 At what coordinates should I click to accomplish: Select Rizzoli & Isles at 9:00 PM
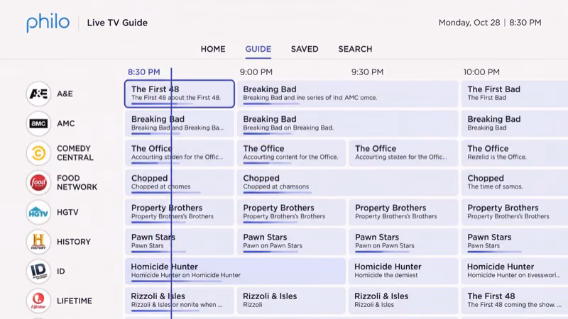point(291,301)
